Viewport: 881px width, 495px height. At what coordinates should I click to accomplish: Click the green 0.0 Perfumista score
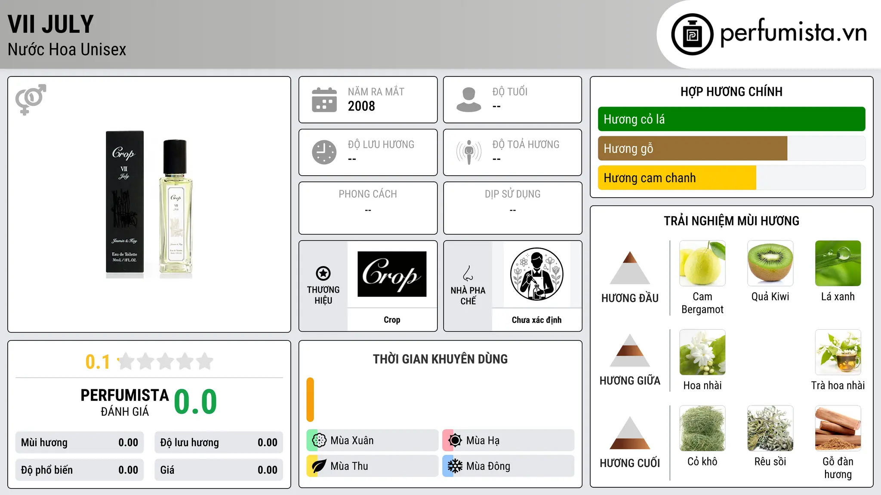click(x=195, y=402)
